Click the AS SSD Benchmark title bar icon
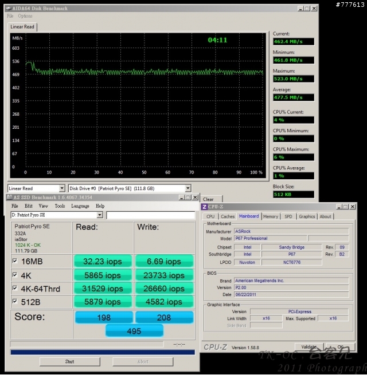This screenshot has width=367, height=375. point(10,198)
